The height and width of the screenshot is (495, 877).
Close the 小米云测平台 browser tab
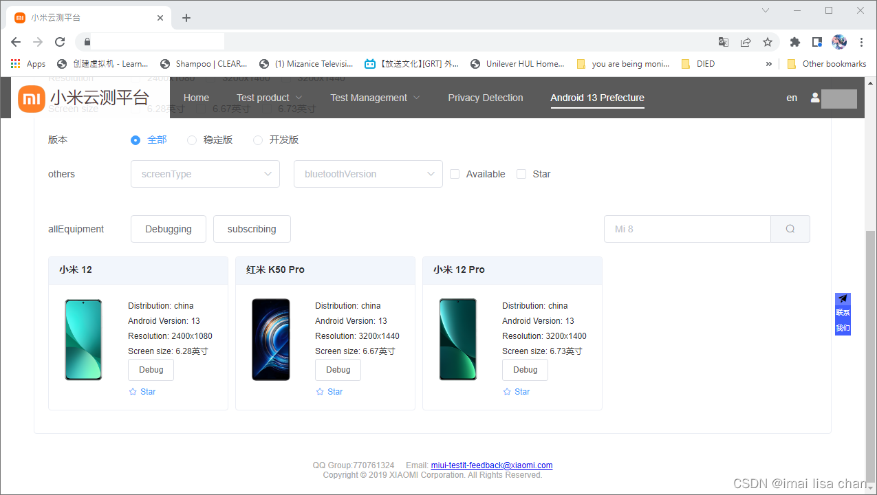click(x=160, y=18)
